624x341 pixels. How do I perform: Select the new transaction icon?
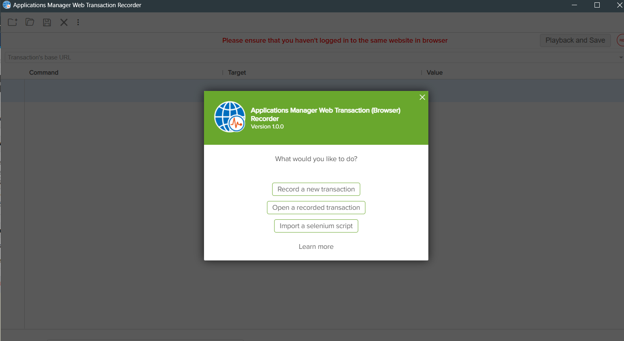12,22
